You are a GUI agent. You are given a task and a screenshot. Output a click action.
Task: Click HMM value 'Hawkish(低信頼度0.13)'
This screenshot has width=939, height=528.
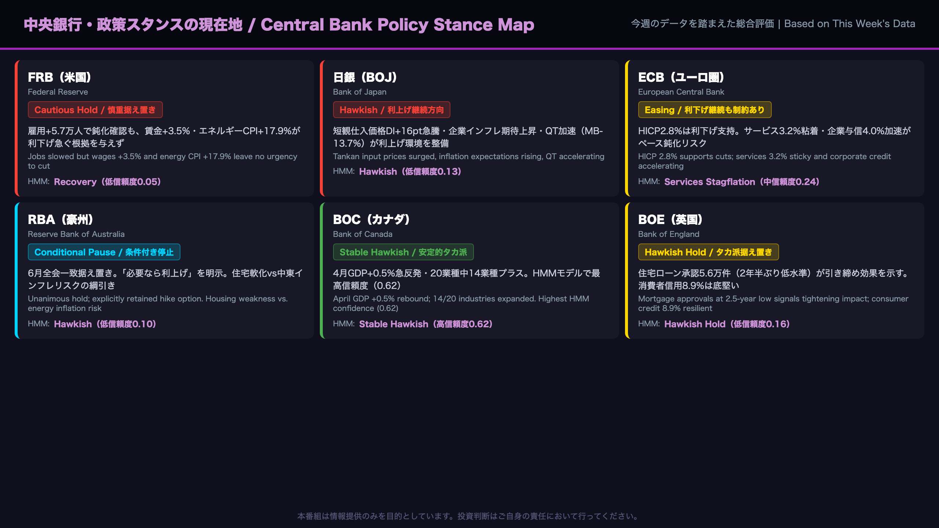(410, 172)
